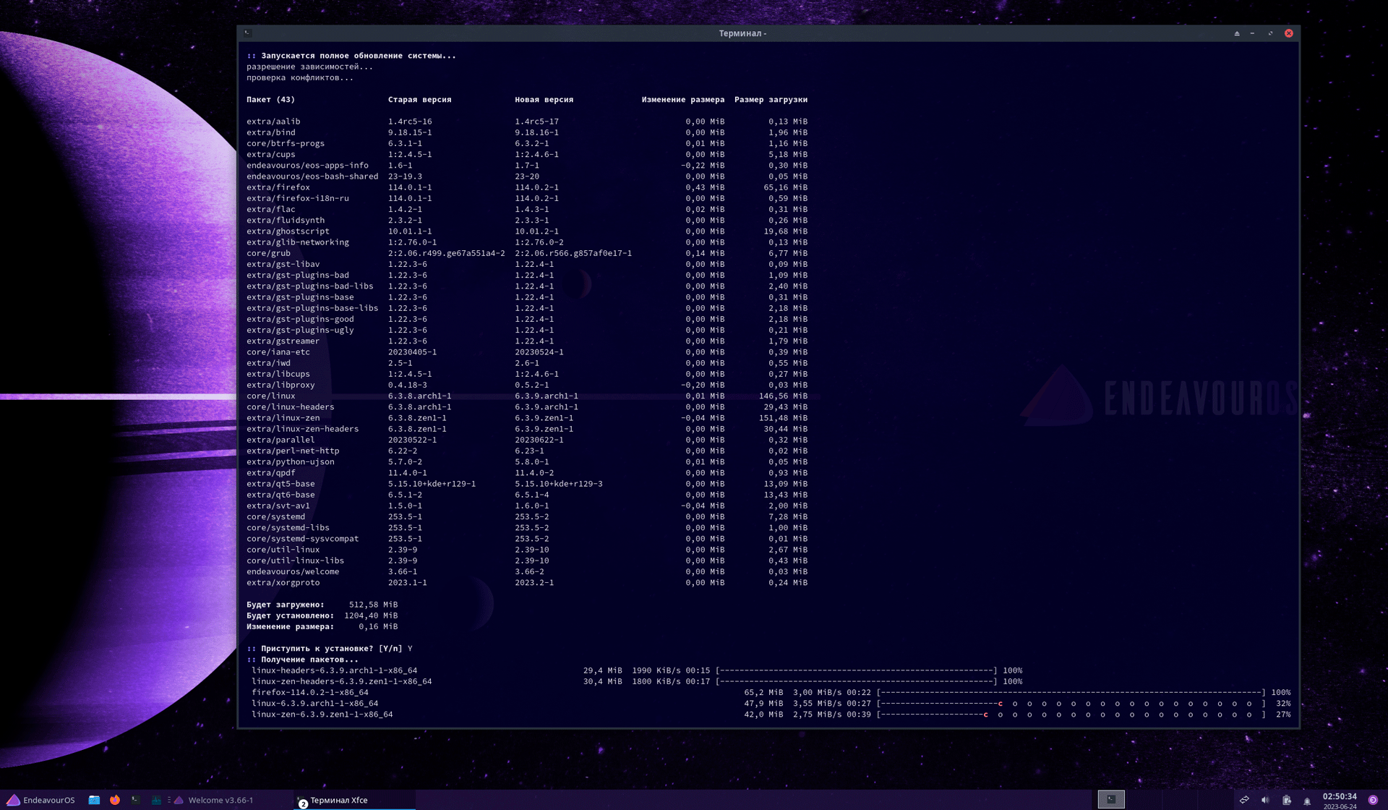Launch the file manager from the panel
Viewport: 1388px width, 810px height.
point(94,800)
